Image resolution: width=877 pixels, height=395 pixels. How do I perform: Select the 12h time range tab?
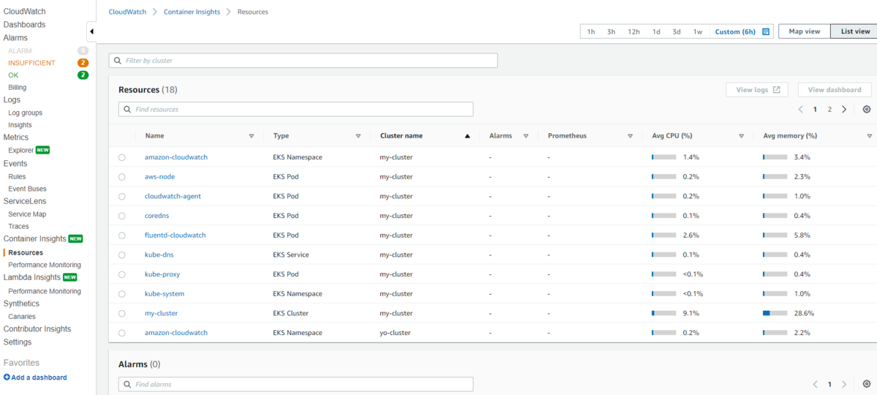(634, 31)
